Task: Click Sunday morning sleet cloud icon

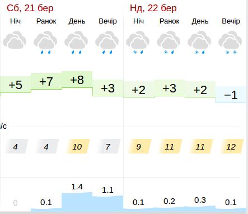Action: coord(169,43)
